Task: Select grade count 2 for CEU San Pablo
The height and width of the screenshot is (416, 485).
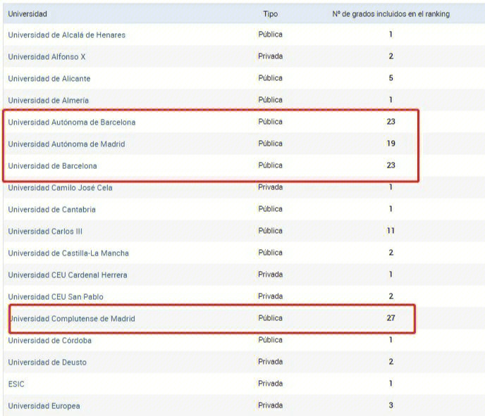Action: pyautogui.click(x=391, y=296)
